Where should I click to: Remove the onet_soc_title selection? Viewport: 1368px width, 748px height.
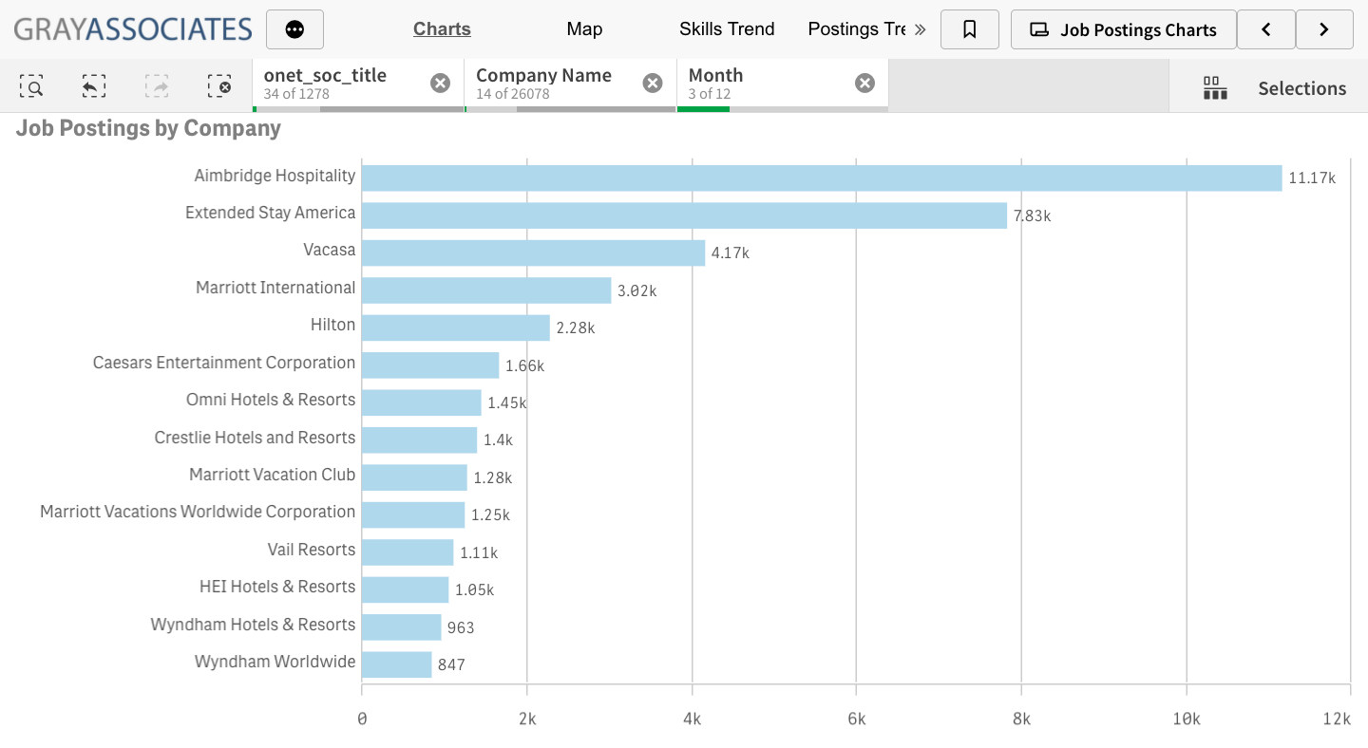pos(440,84)
